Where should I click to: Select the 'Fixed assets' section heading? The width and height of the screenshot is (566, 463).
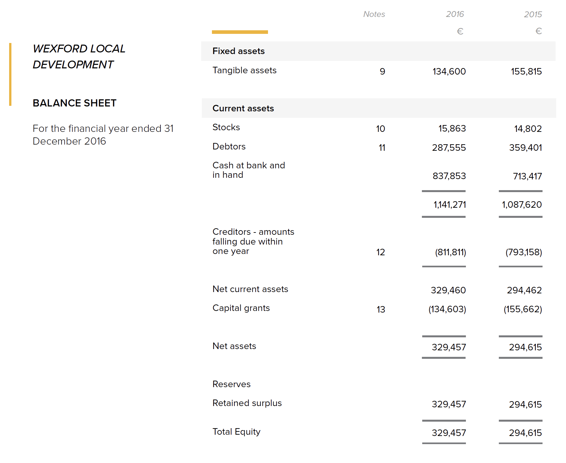(x=238, y=51)
